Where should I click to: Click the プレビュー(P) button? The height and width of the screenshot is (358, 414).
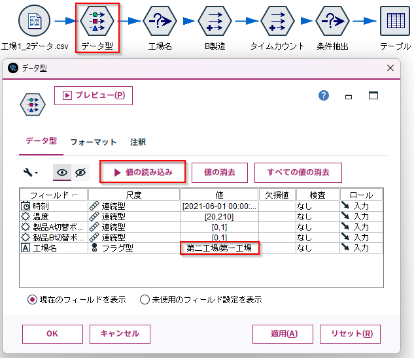point(94,95)
